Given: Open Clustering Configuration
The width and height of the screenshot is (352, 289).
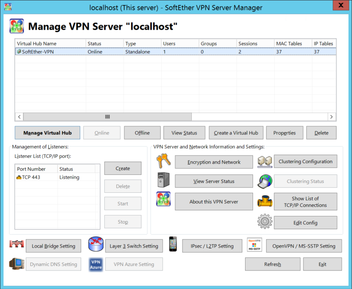Looking at the screenshot, I should coord(305,161).
